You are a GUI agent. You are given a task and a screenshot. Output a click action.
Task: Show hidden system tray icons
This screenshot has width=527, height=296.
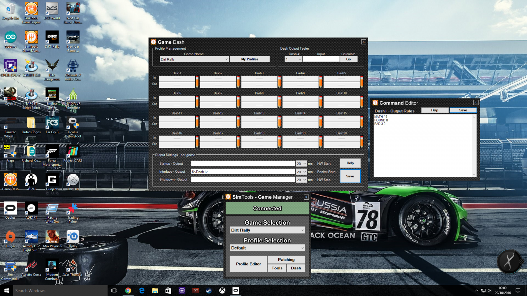477,290
